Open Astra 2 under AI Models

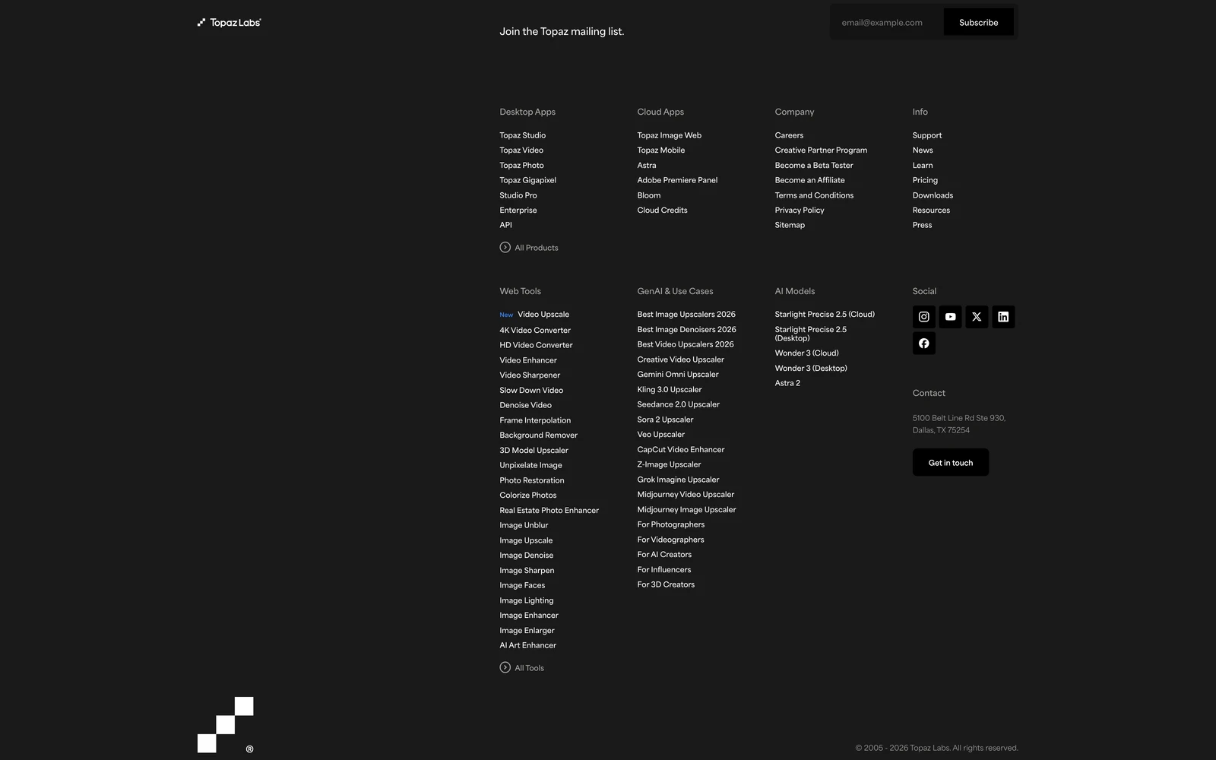coord(787,383)
